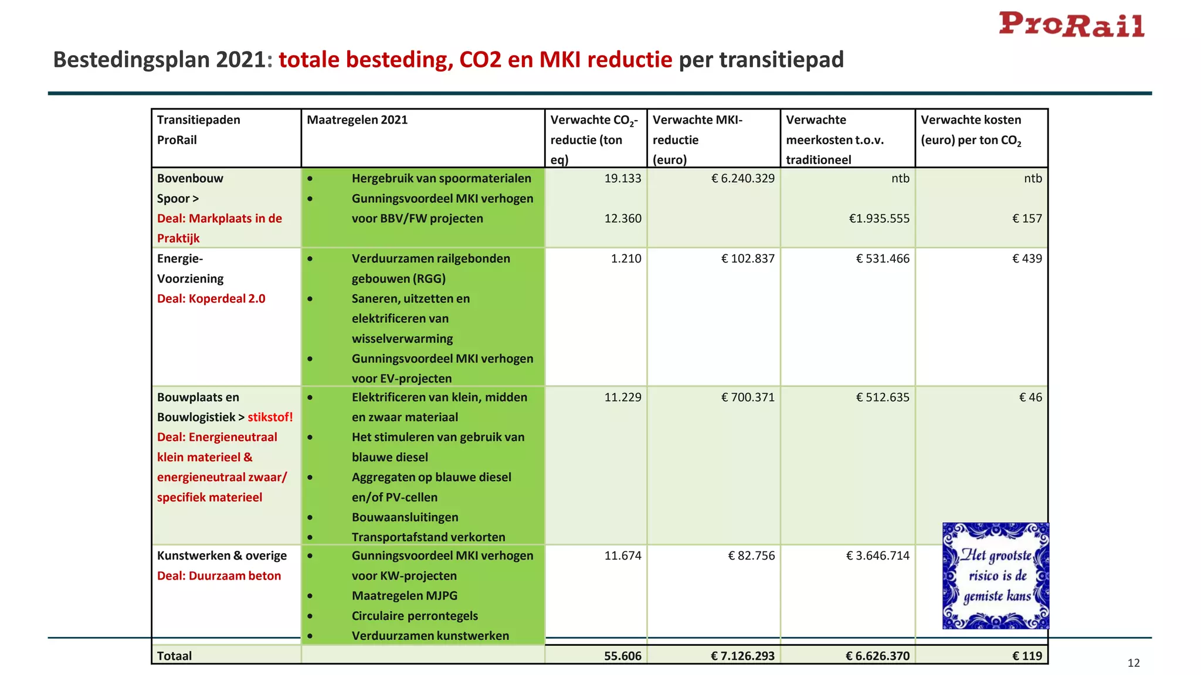Click 'Verwachte MKI-reductie (euro)' column header

pyautogui.click(x=697, y=139)
